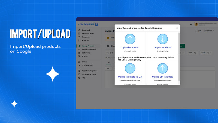
Task: Click the Upload Products arrow icon
Action: [130, 39]
